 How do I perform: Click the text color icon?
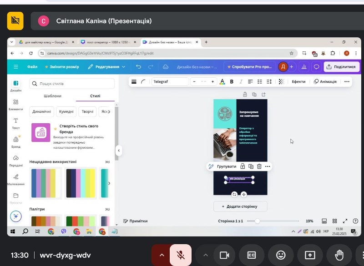click(222, 82)
